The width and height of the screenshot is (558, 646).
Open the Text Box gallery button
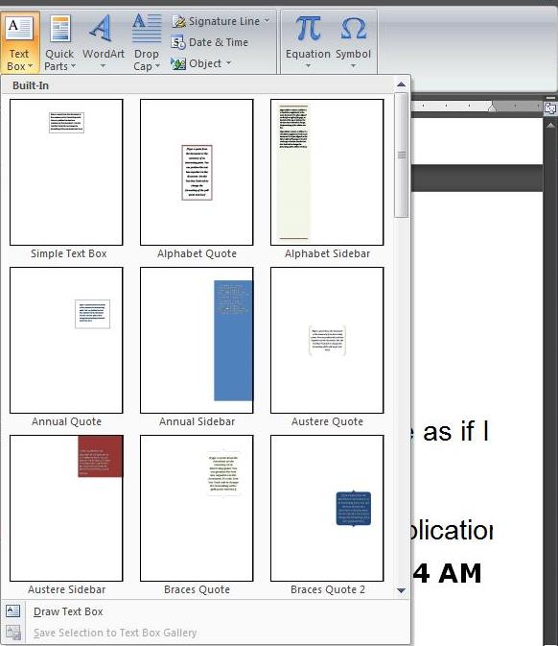coord(19,42)
